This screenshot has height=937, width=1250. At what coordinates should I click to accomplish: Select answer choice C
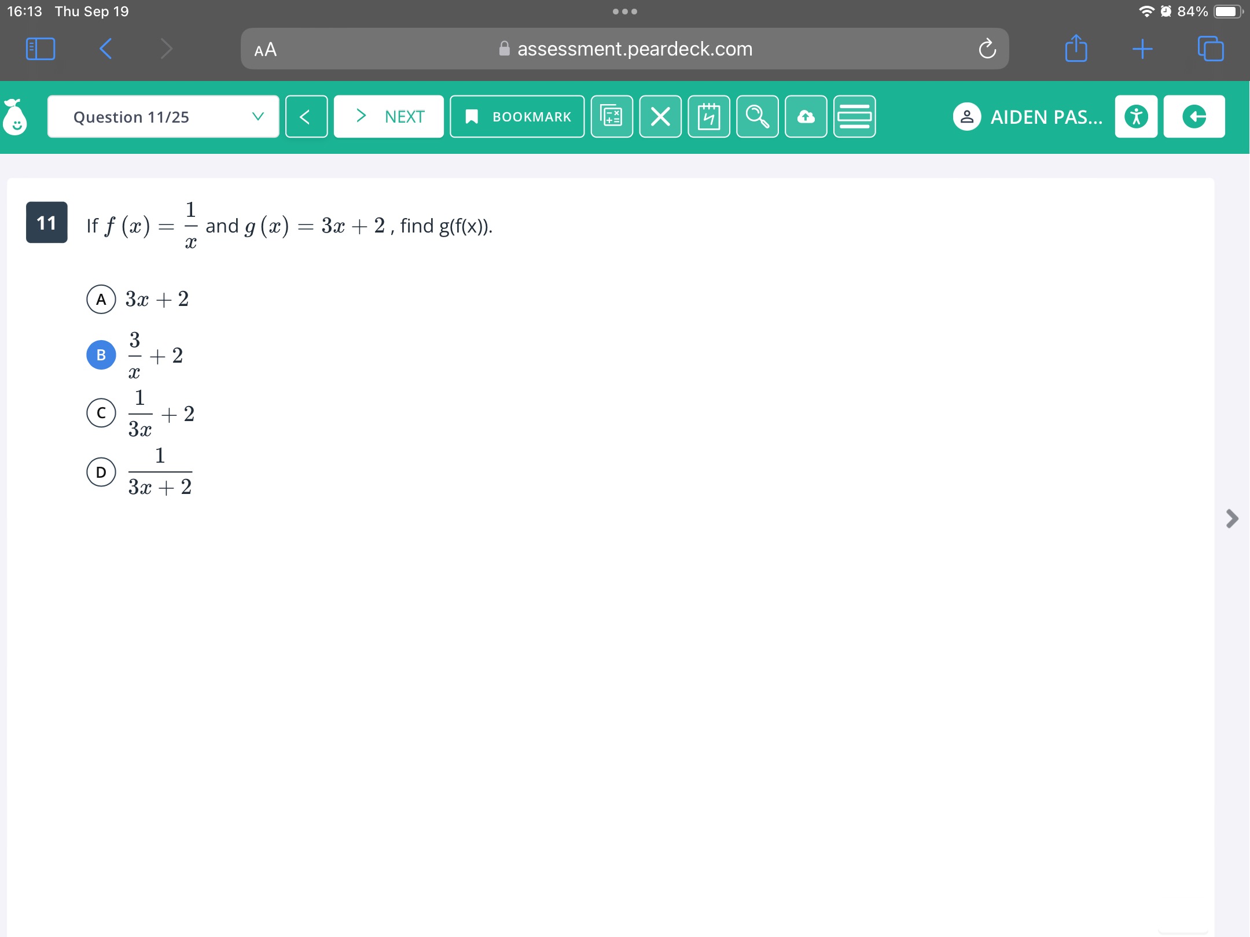pos(101,413)
